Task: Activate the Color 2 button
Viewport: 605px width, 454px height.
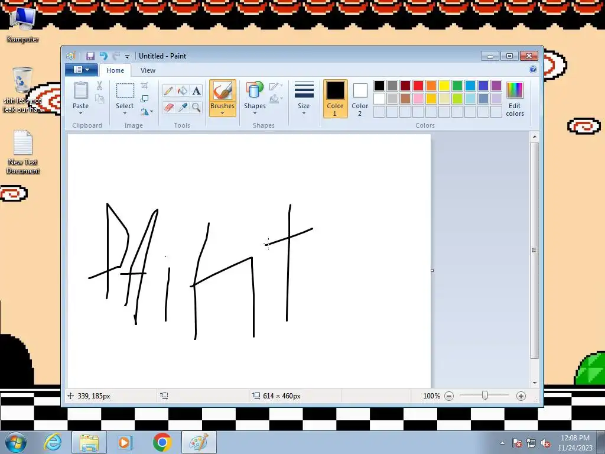Action: 360,99
